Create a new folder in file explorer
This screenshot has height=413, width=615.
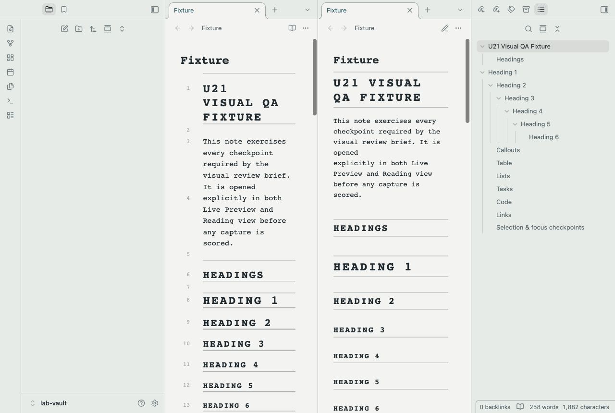pyautogui.click(x=79, y=29)
